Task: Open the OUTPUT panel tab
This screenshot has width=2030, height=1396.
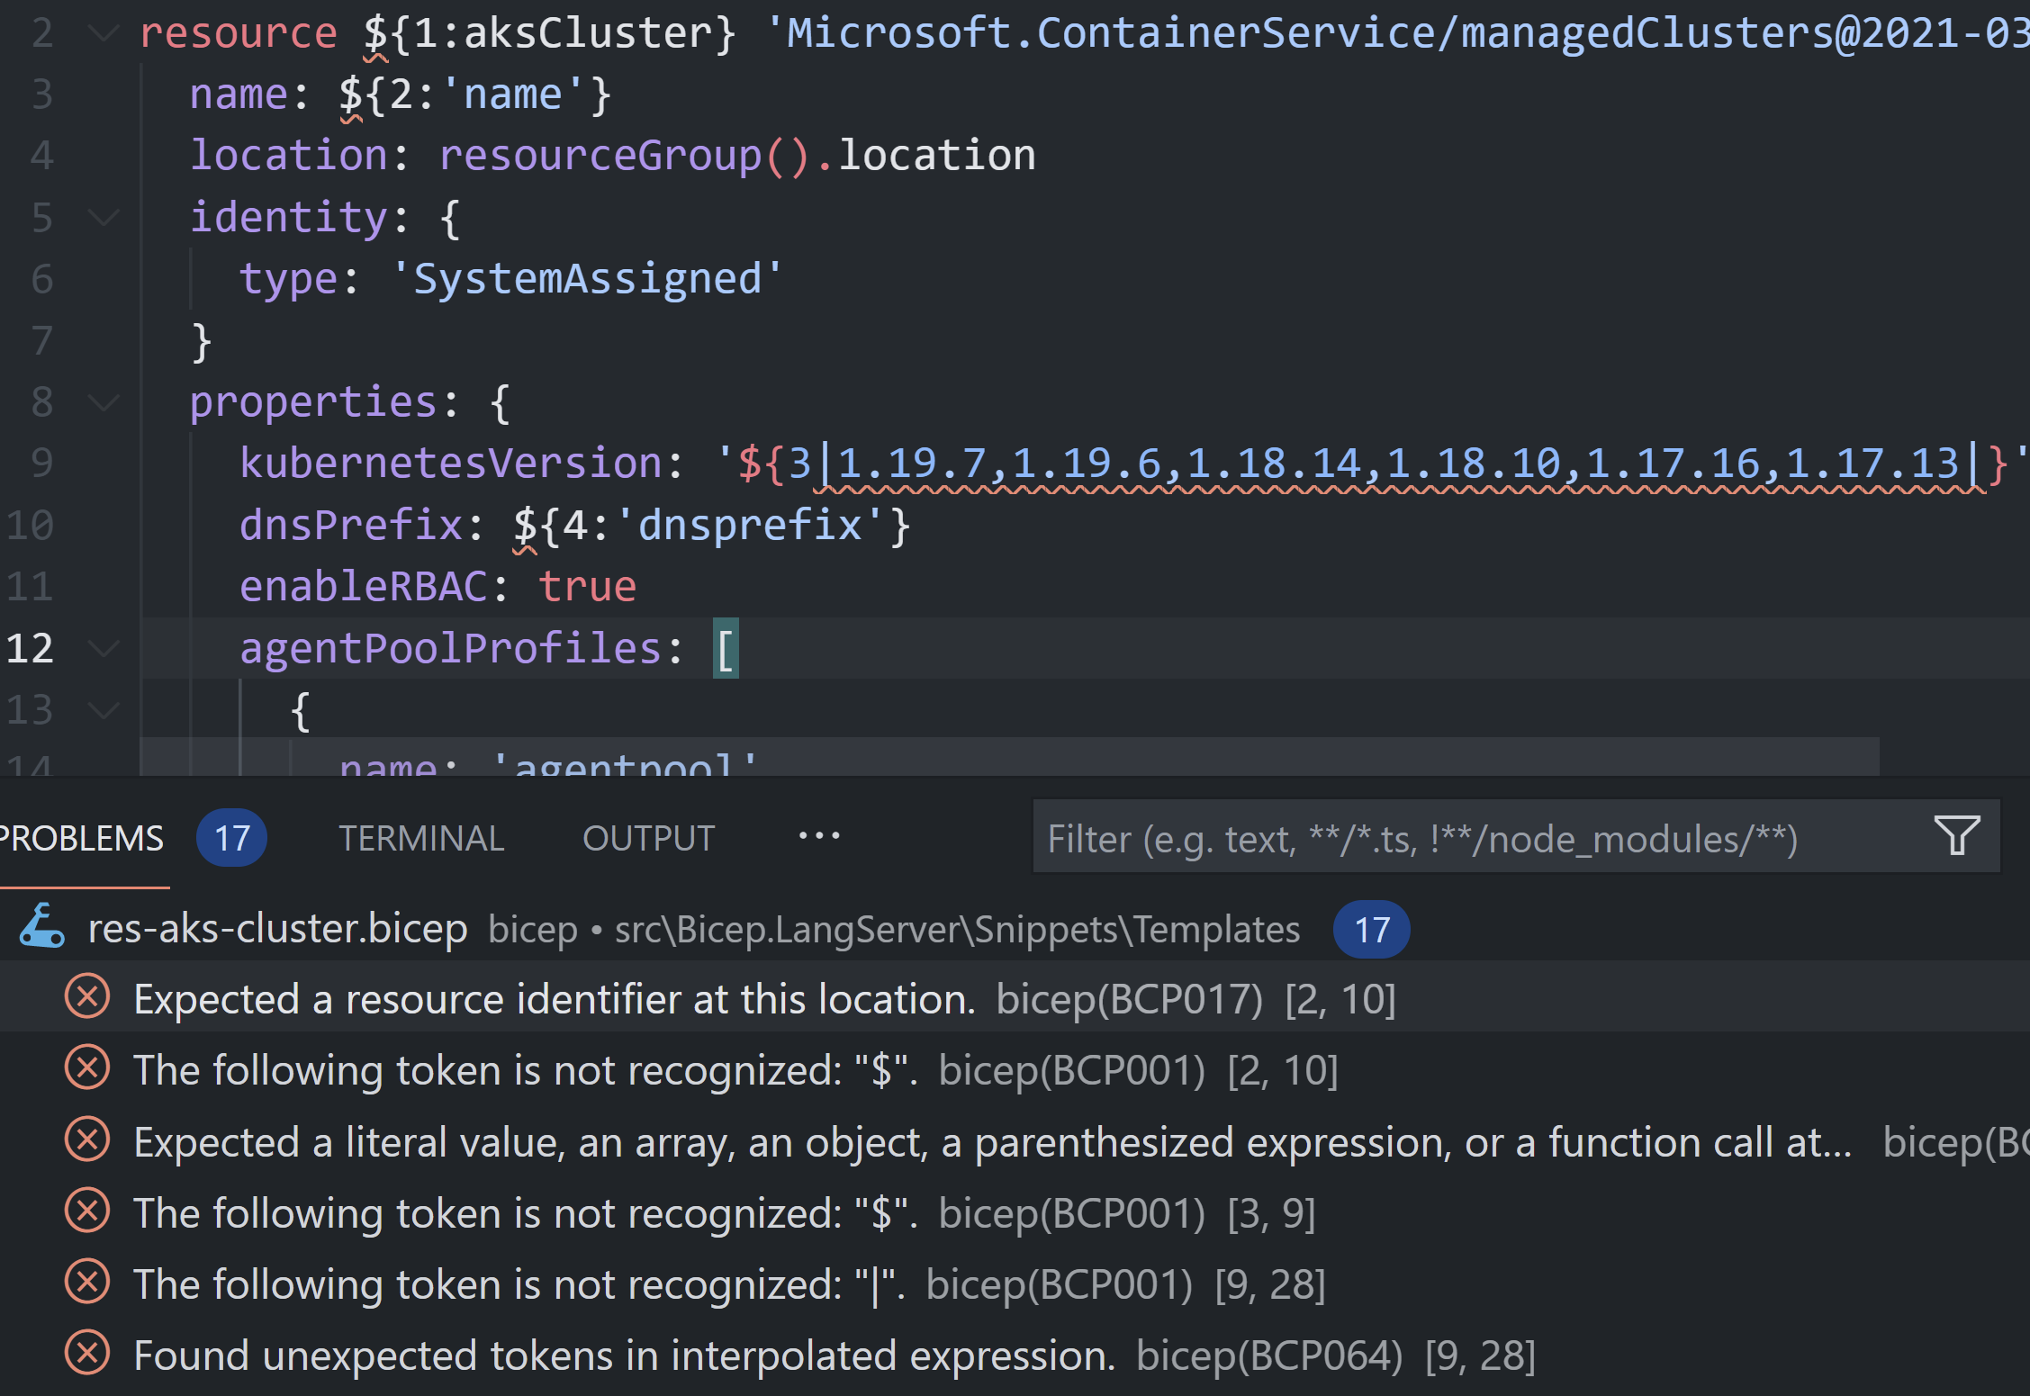Action: (x=648, y=839)
